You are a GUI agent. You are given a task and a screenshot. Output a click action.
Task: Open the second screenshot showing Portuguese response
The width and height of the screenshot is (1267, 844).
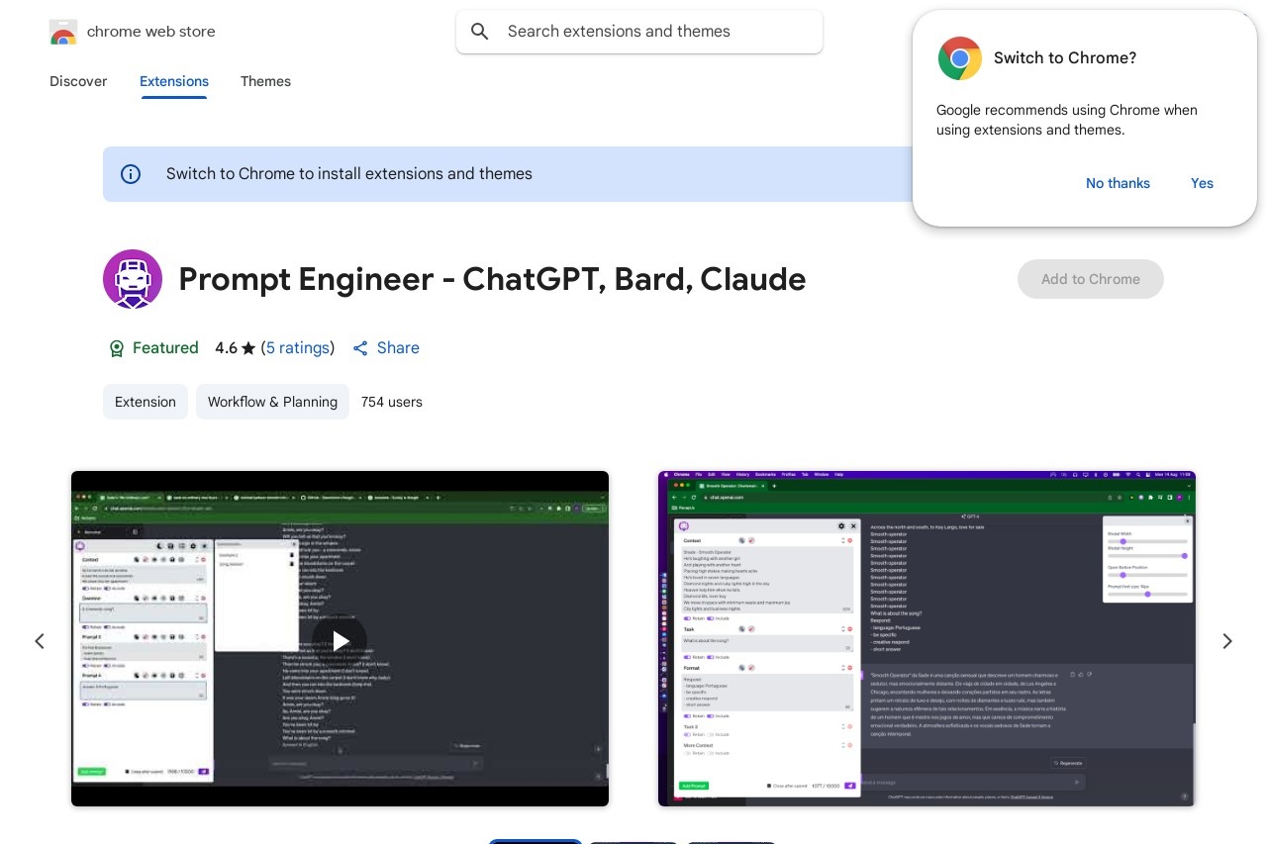[x=926, y=638]
